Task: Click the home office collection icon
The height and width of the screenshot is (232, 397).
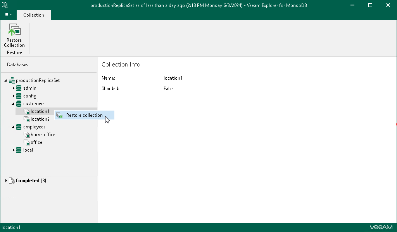Action: click(27, 135)
